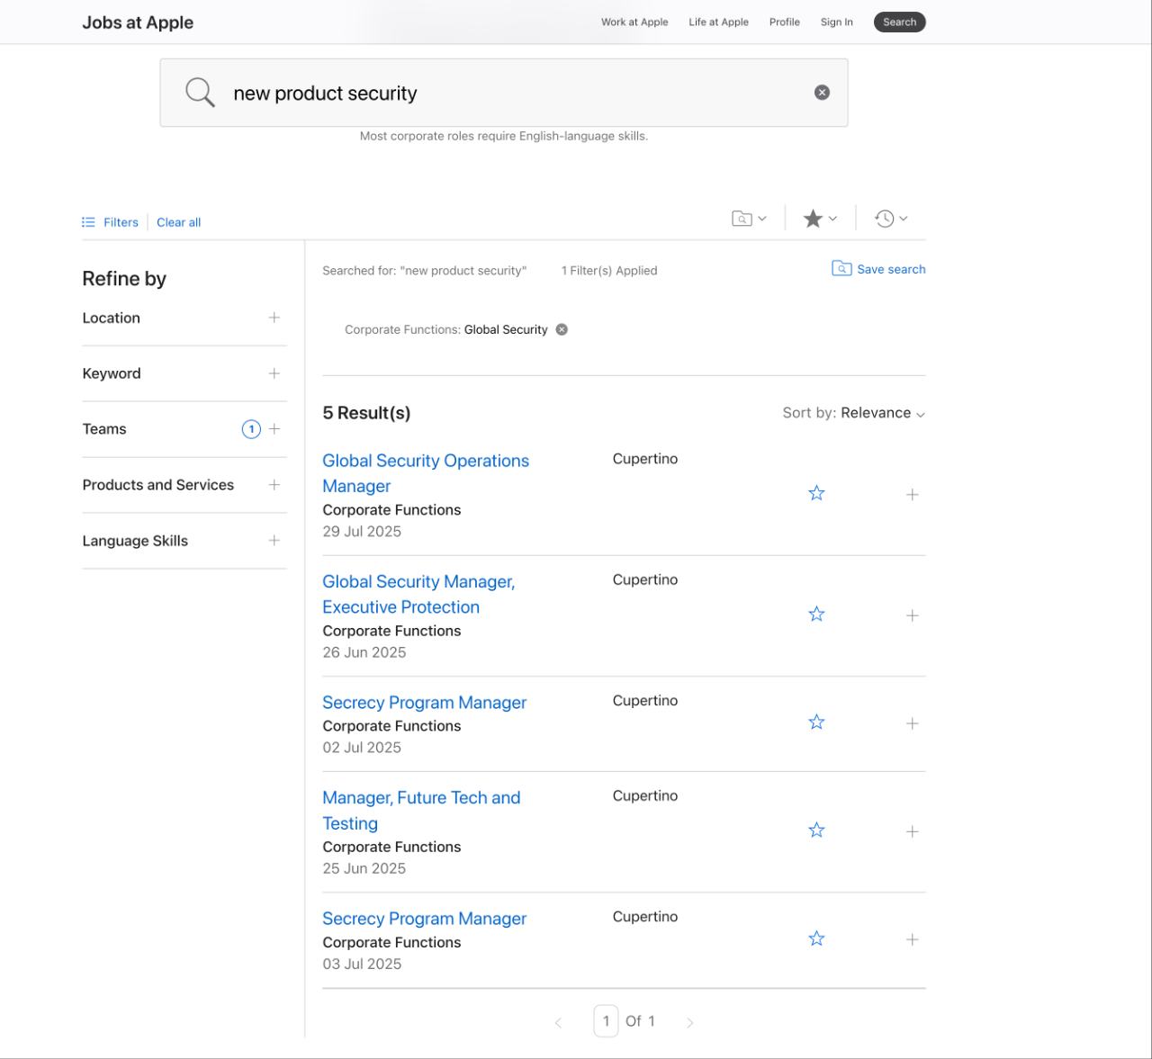This screenshot has height=1059, width=1152.
Task: Click the 'Refine by' heading
Action: click(124, 279)
